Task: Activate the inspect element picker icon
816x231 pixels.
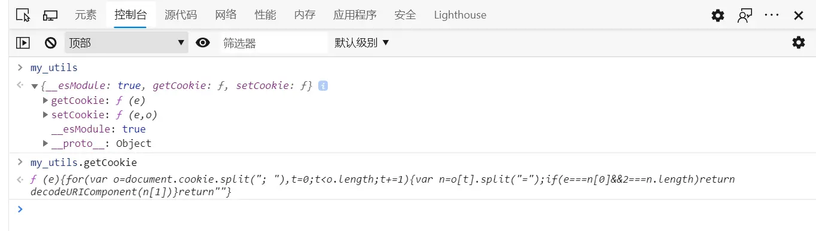Action: tap(23, 16)
